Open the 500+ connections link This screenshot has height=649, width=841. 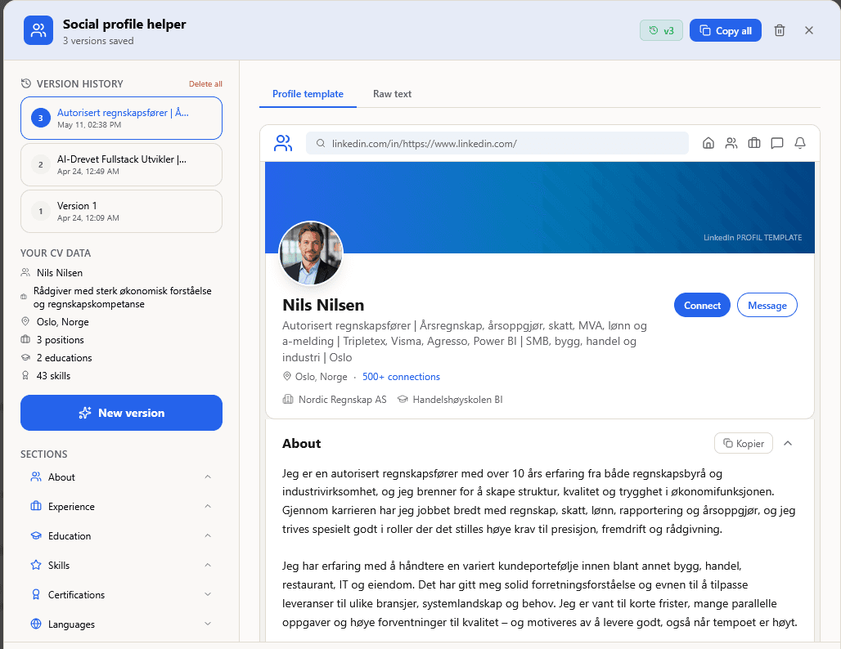tap(401, 377)
